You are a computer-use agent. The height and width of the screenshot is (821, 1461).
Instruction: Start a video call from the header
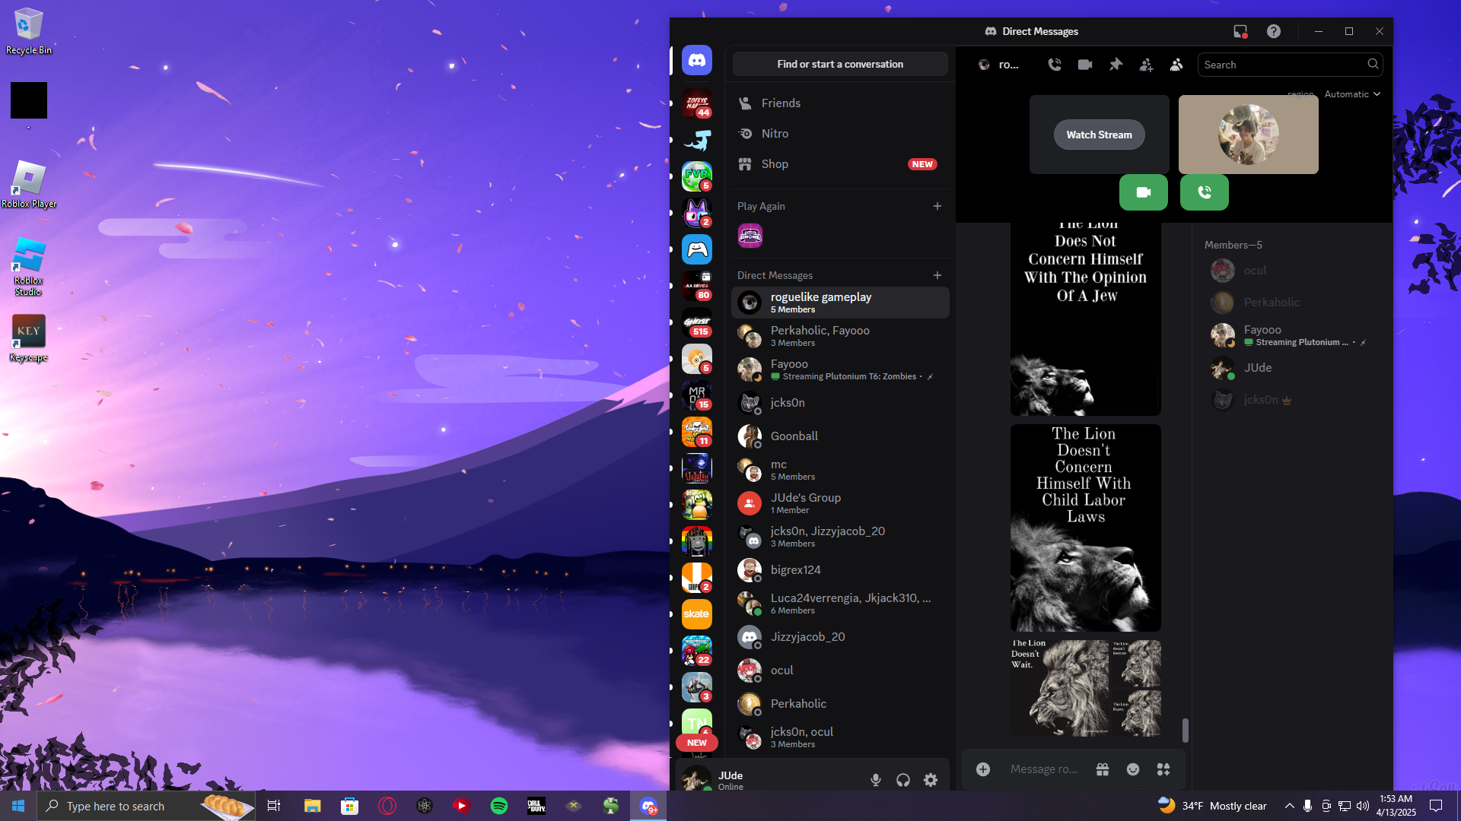pyautogui.click(x=1085, y=65)
